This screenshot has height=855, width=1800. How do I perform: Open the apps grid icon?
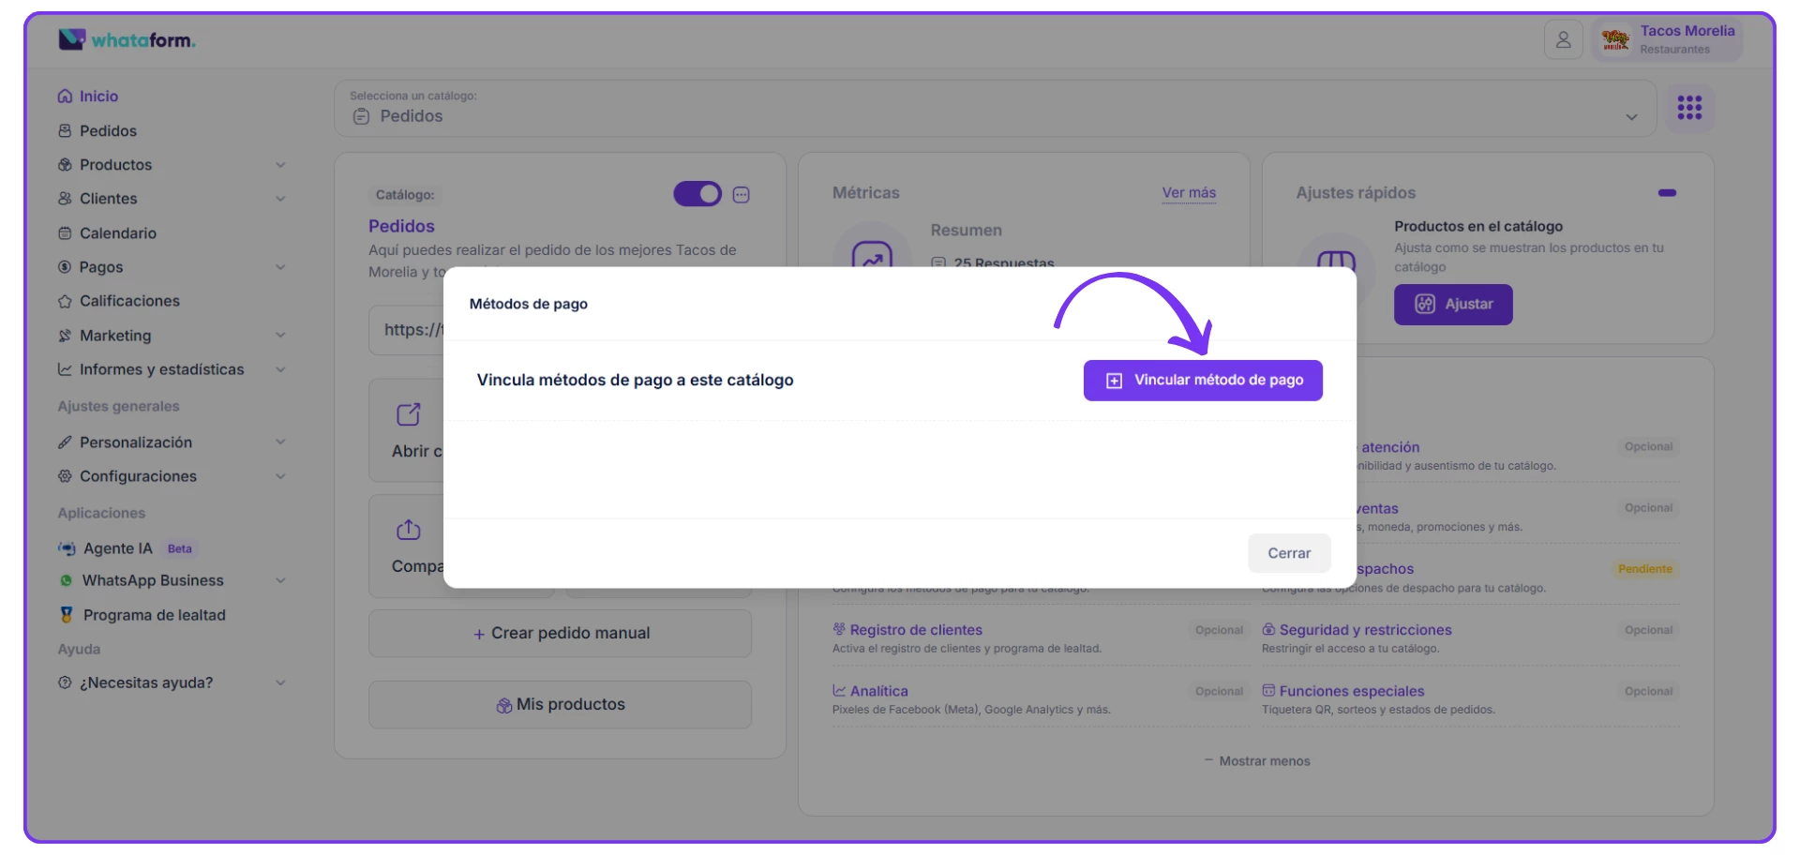pyautogui.click(x=1689, y=108)
